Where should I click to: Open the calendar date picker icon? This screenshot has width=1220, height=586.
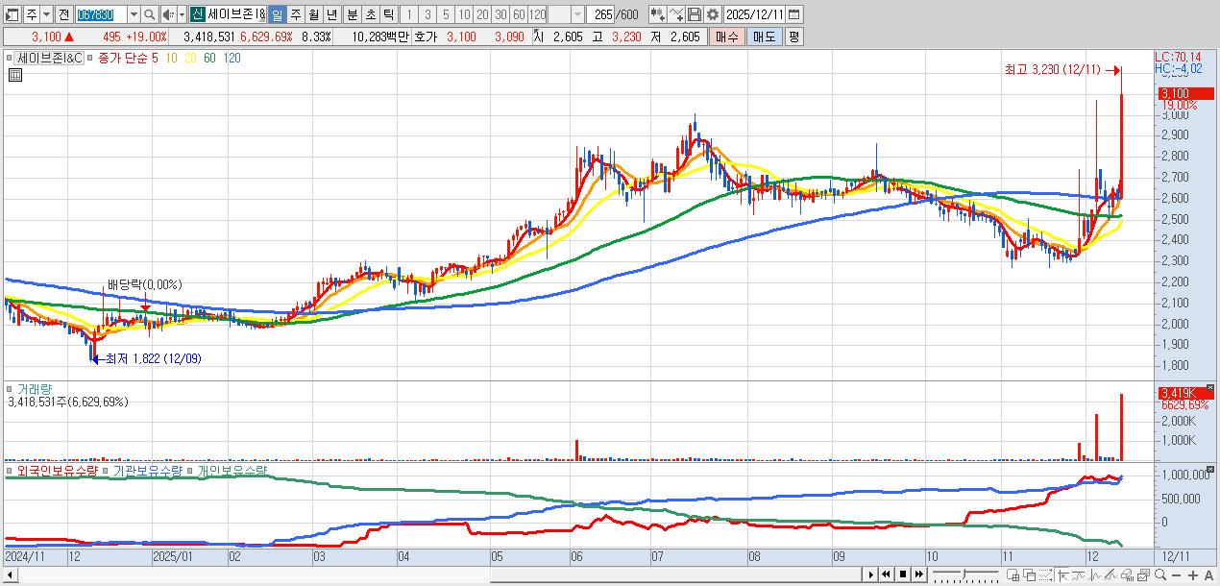[795, 14]
